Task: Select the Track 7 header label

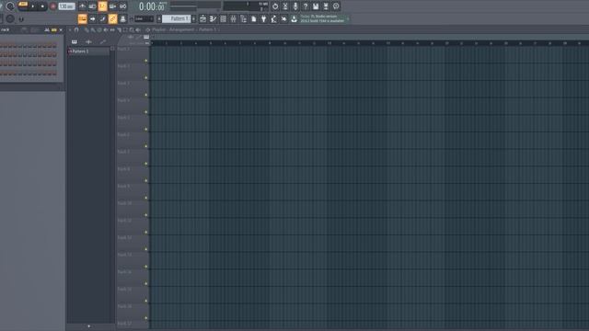Action: [x=123, y=152]
